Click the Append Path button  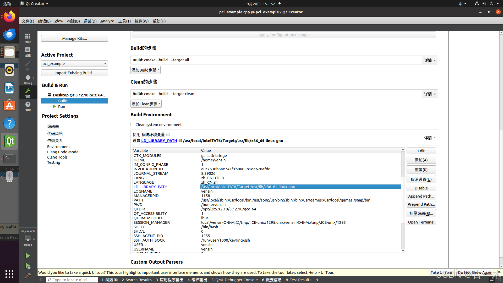421,196
